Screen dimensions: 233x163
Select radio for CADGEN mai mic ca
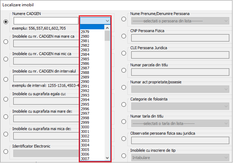click(x=6, y=59)
